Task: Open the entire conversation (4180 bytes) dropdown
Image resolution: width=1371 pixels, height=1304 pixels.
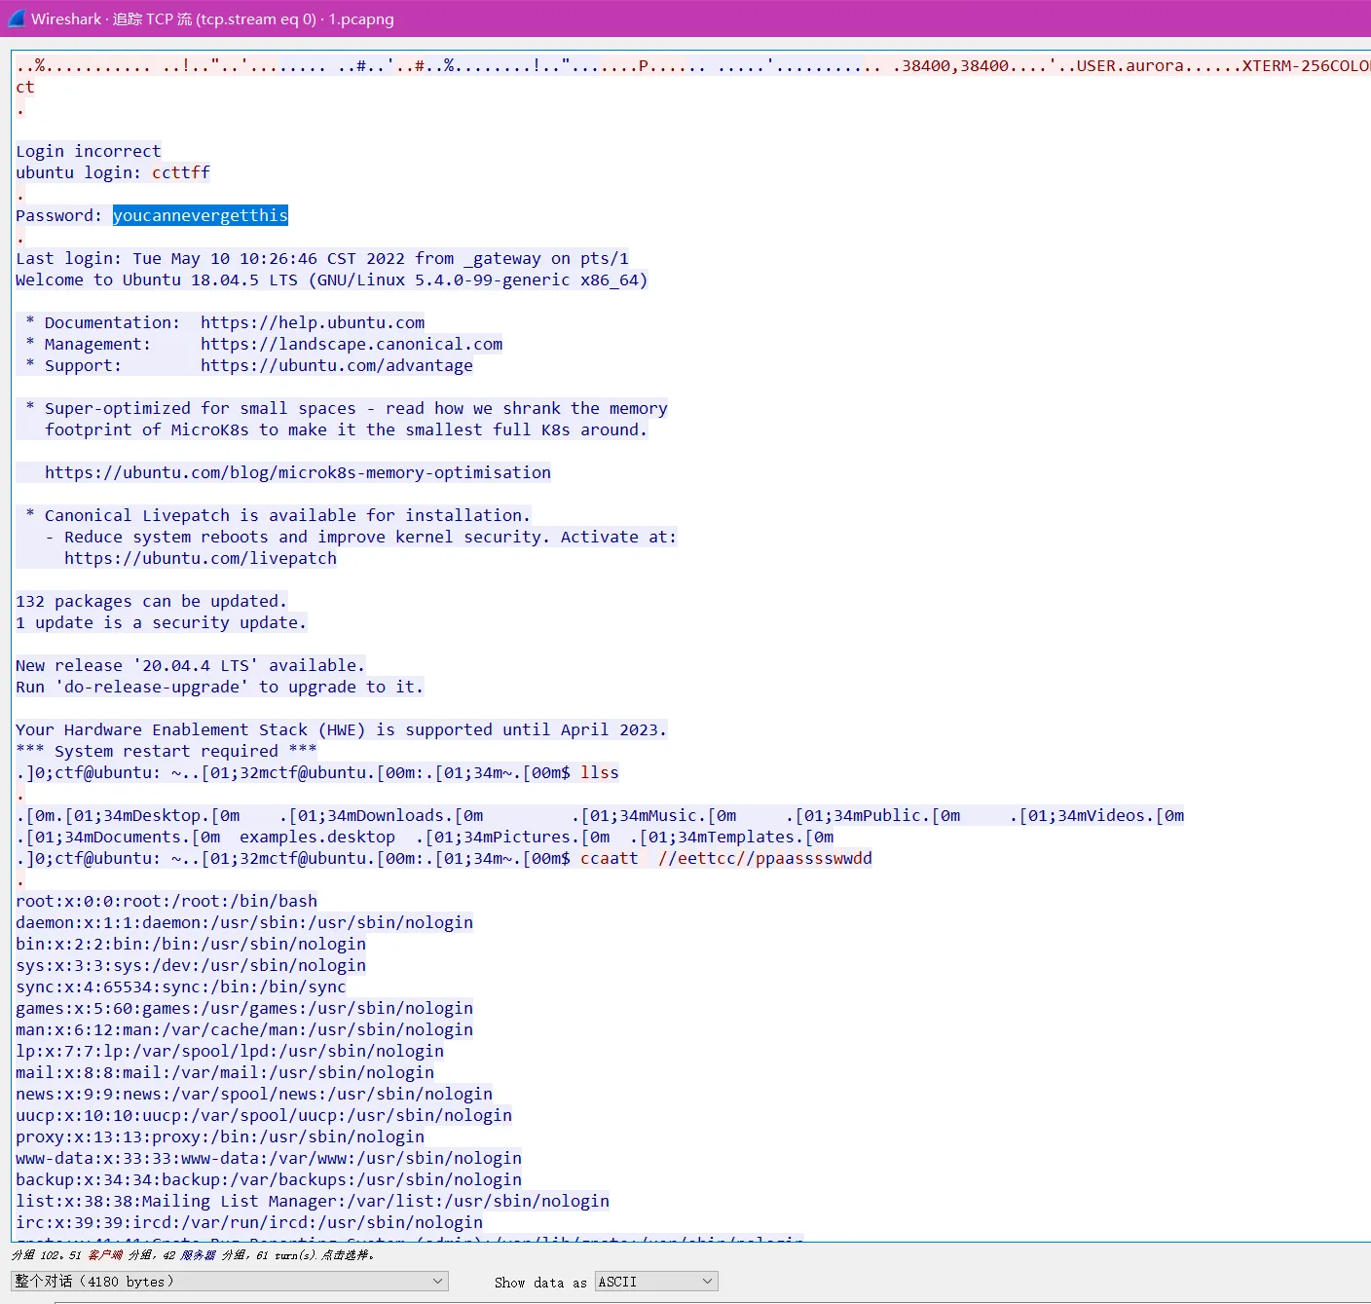Action: pos(230,1282)
